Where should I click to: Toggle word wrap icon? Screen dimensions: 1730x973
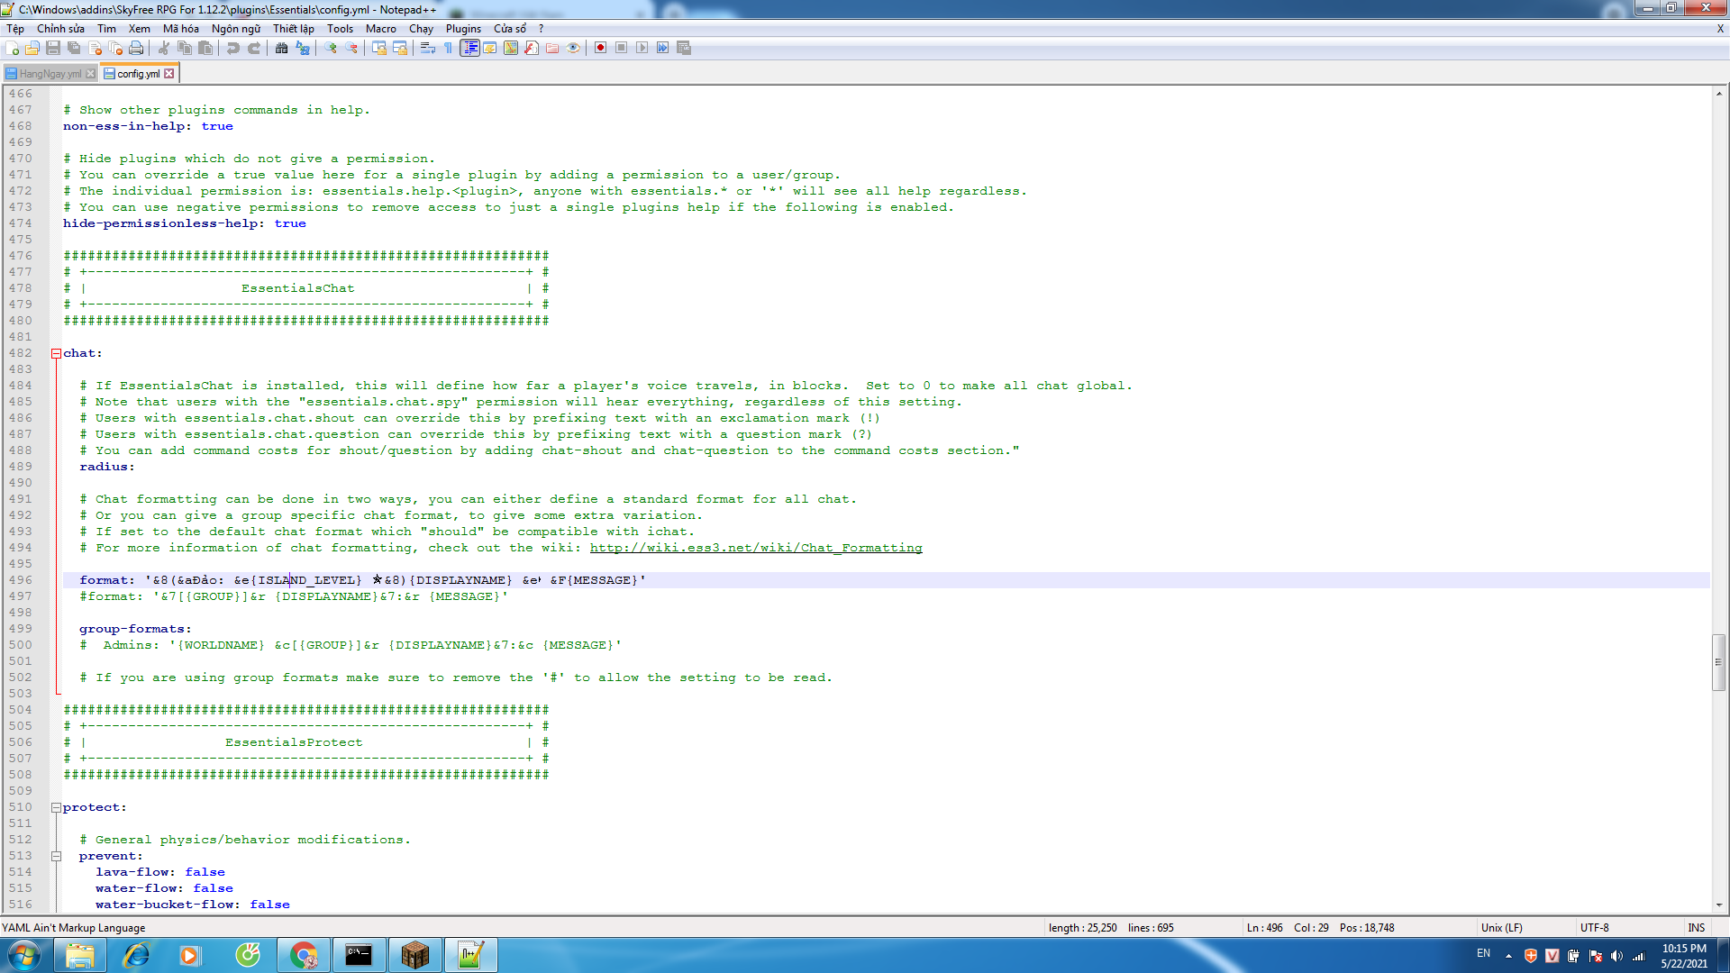(428, 48)
